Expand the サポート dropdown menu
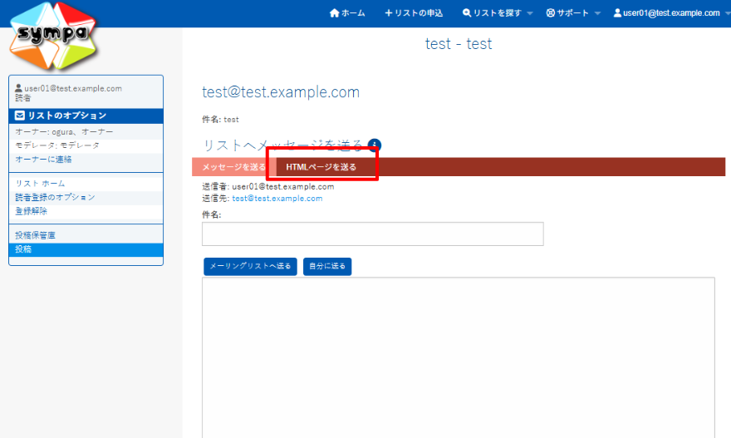Screen dimensions: 731x438 pyautogui.click(x=573, y=13)
